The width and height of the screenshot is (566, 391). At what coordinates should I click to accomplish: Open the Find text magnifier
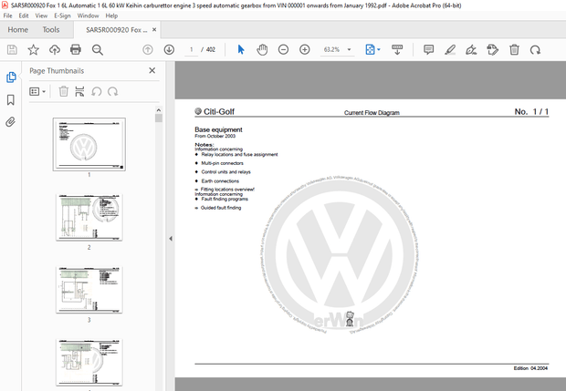click(98, 50)
